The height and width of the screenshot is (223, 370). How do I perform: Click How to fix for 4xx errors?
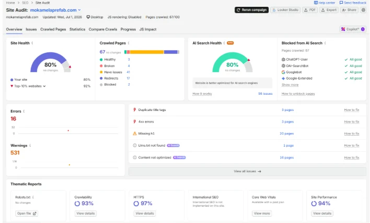tap(352, 122)
